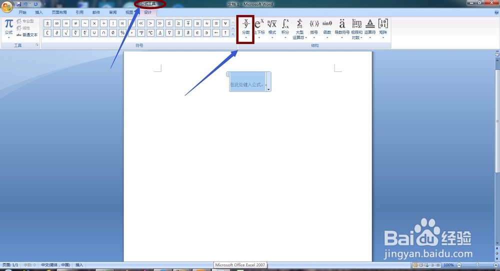Open the 上下标 script structures menu
The height and width of the screenshot is (271, 500).
click(259, 28)
